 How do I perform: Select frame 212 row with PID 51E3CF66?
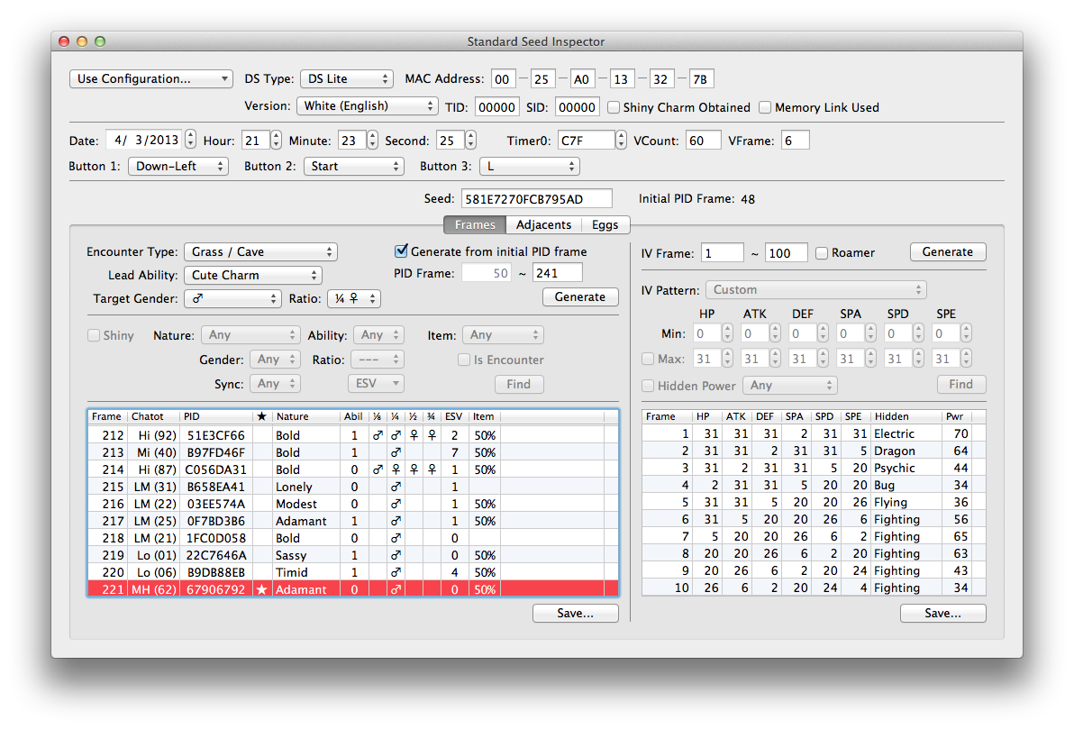pyautogui.click(x=353, y=435)
